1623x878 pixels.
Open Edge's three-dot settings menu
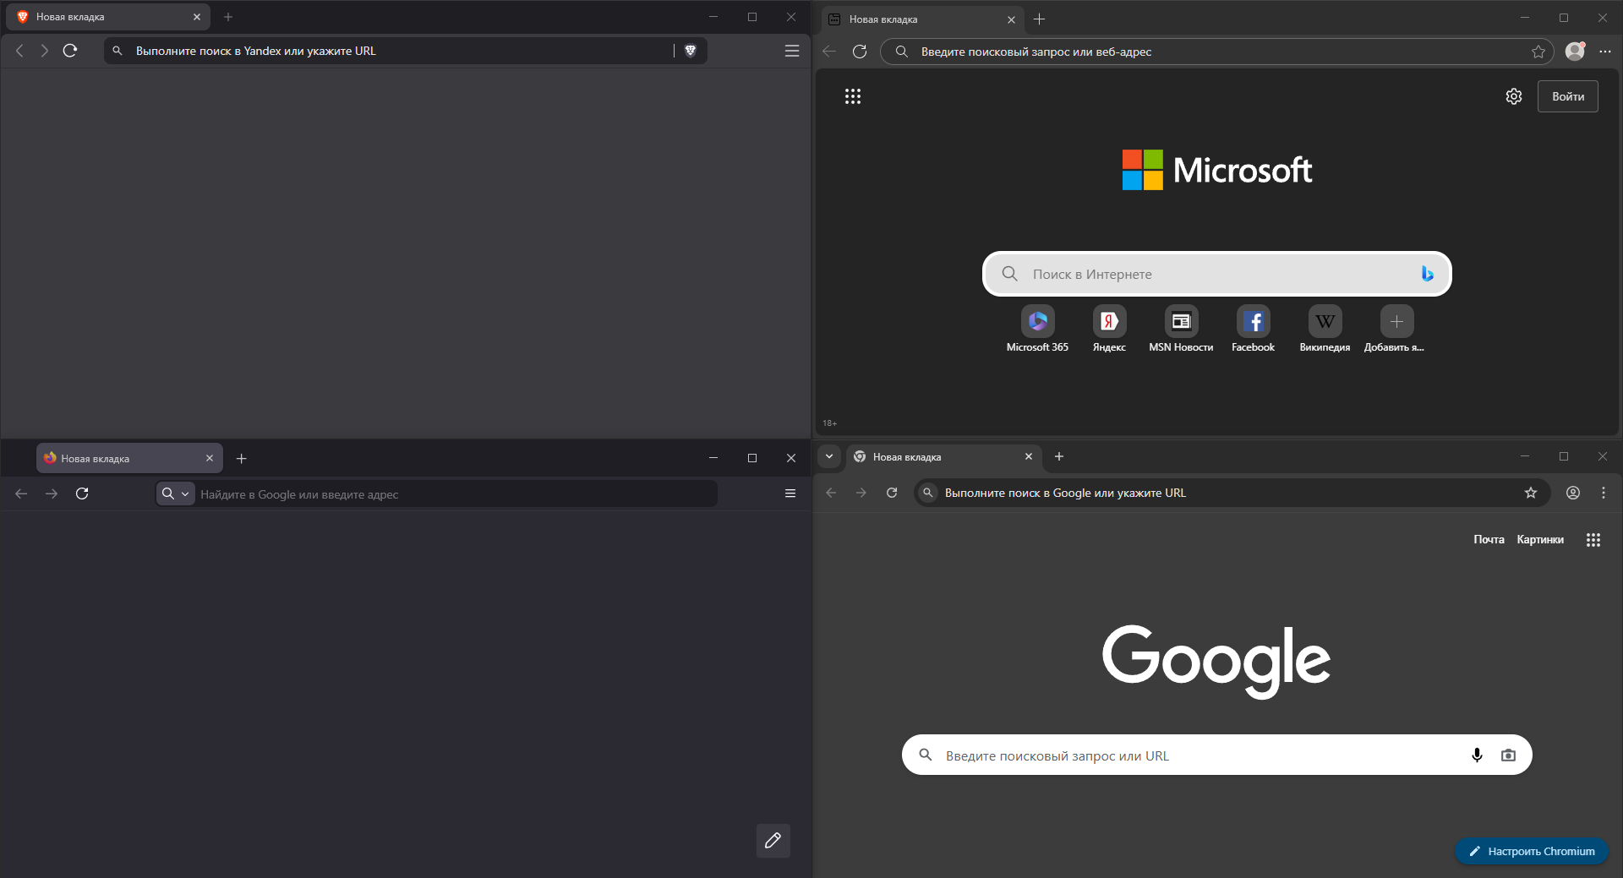click(1605, 52)
